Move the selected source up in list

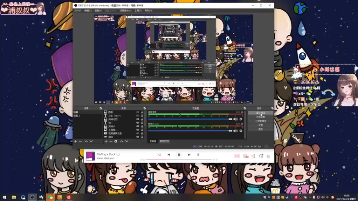pos(122,141)
